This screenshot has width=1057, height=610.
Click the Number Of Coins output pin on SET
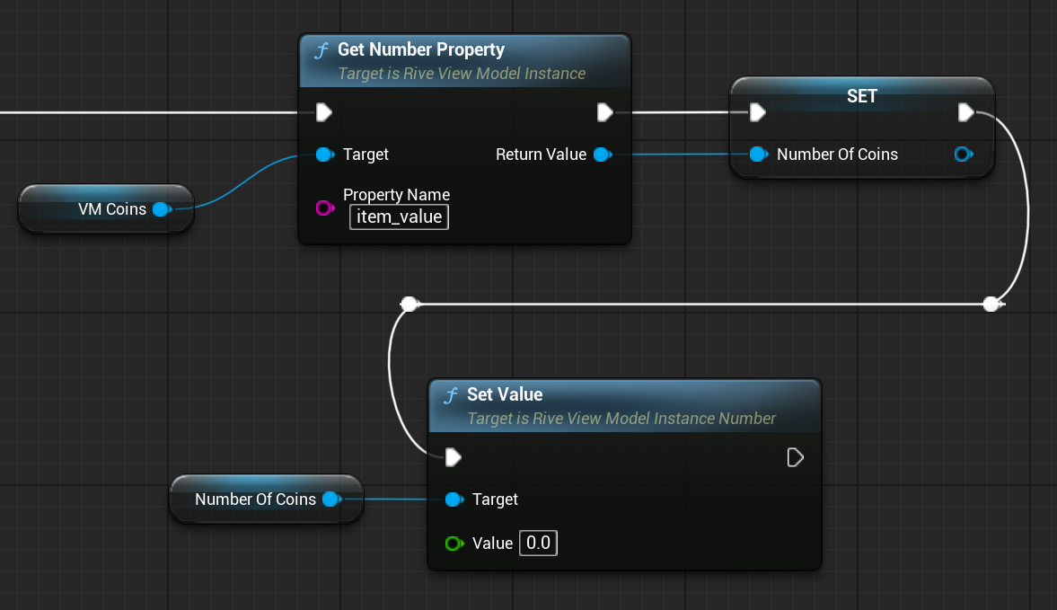coord(963,155)
